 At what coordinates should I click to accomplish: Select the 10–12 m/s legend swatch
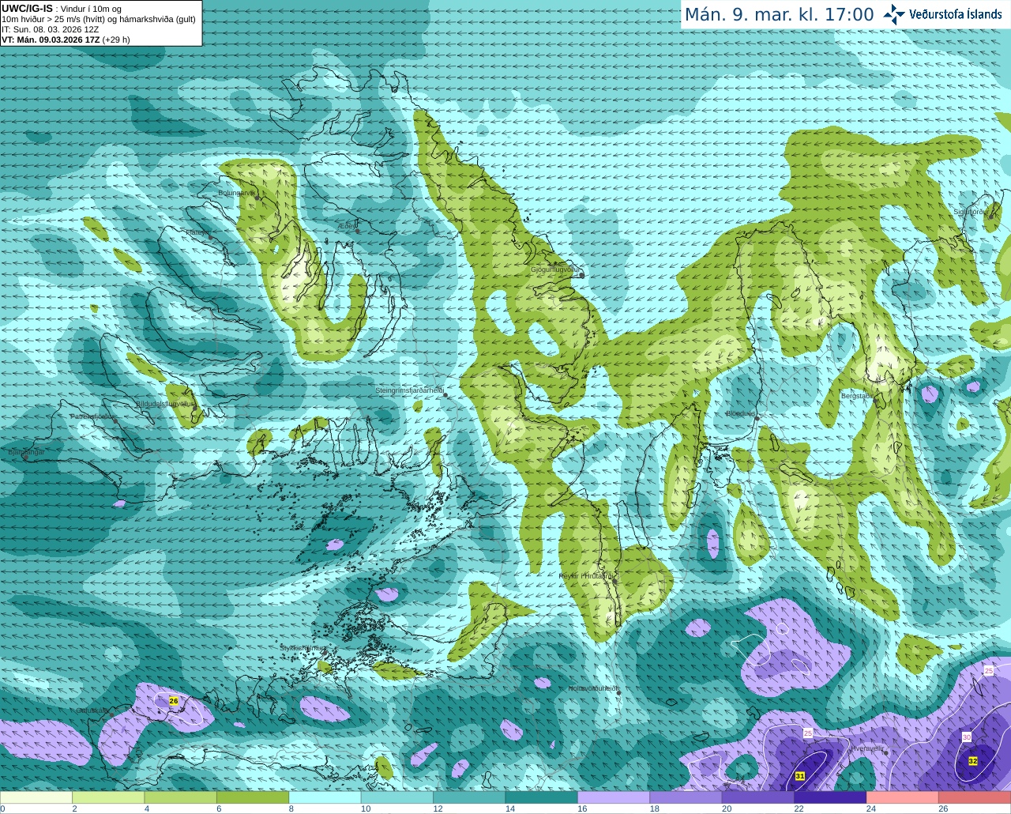tap(397, 797)
